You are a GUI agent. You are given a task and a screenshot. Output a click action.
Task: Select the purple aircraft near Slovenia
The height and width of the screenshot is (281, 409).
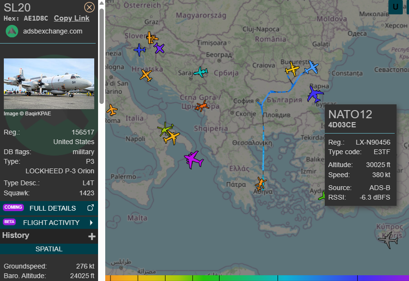159,48
